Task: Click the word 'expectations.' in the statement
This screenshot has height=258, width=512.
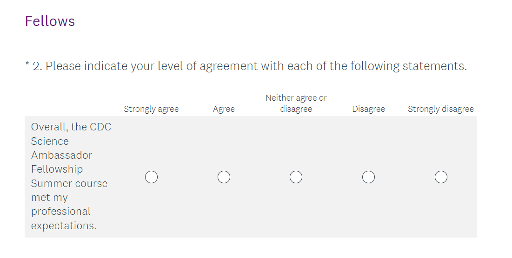Action: pos(64,226)
